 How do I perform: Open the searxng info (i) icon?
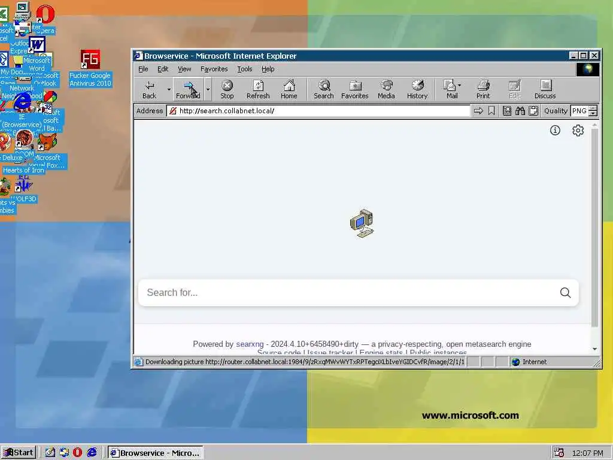(555, 130)
